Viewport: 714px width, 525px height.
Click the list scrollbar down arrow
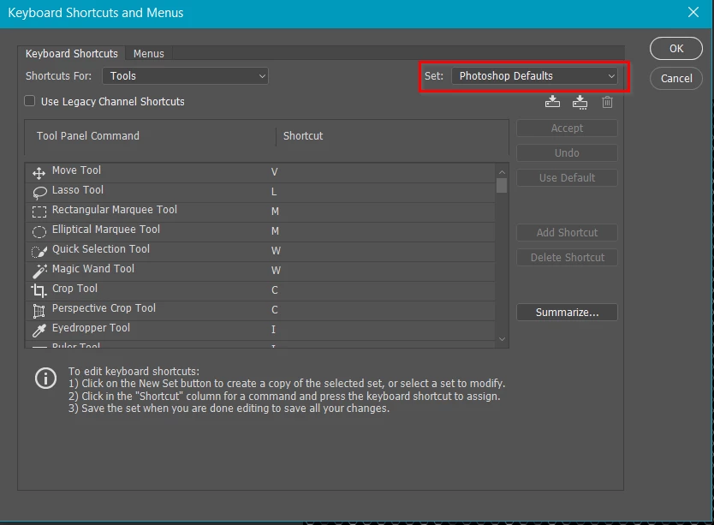tap(502, 339)
